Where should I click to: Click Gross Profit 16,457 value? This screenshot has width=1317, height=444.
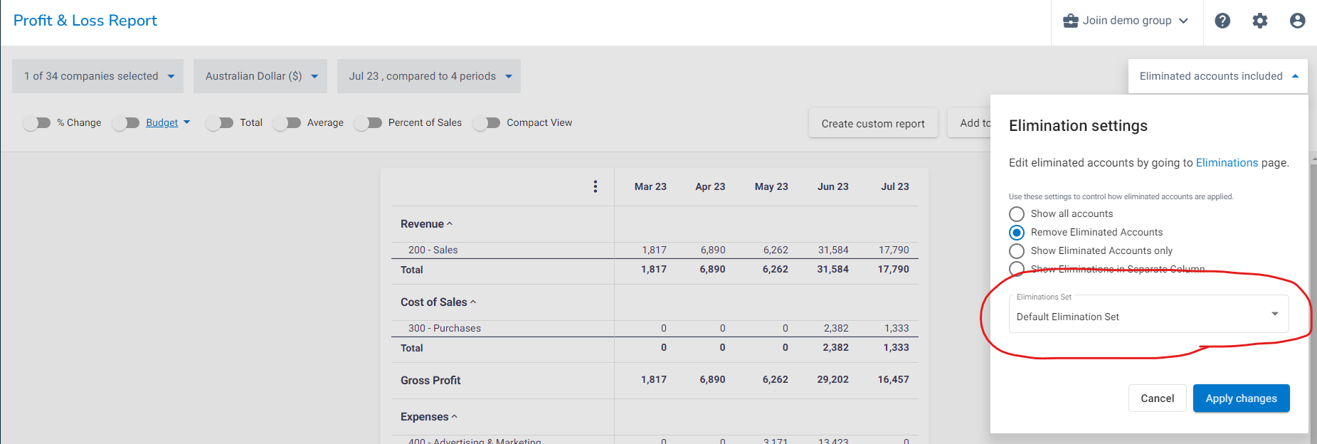coord(893,380)
